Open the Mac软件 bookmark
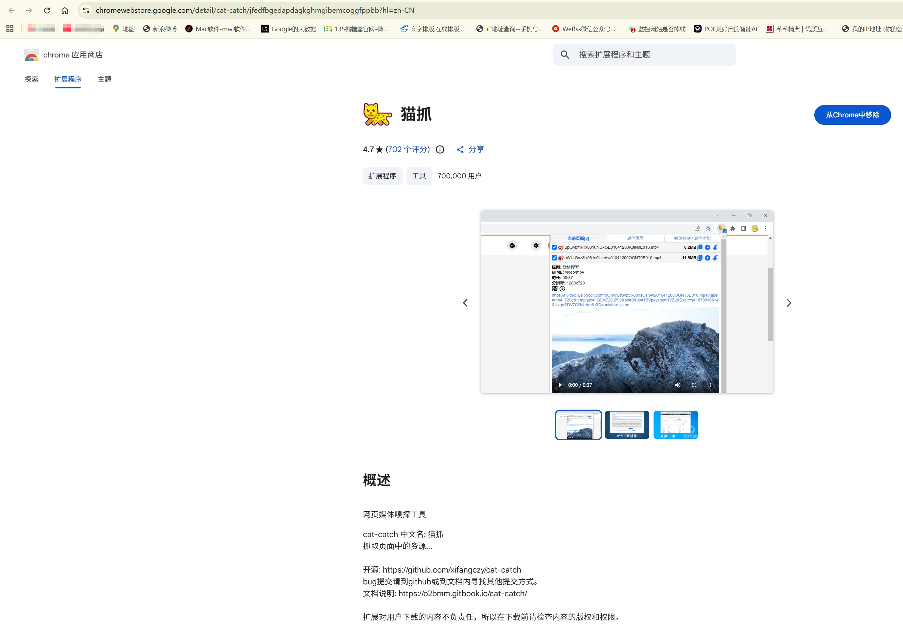This screenshot has height=633, width=903. pyautogui.click(x=218, y=29)
